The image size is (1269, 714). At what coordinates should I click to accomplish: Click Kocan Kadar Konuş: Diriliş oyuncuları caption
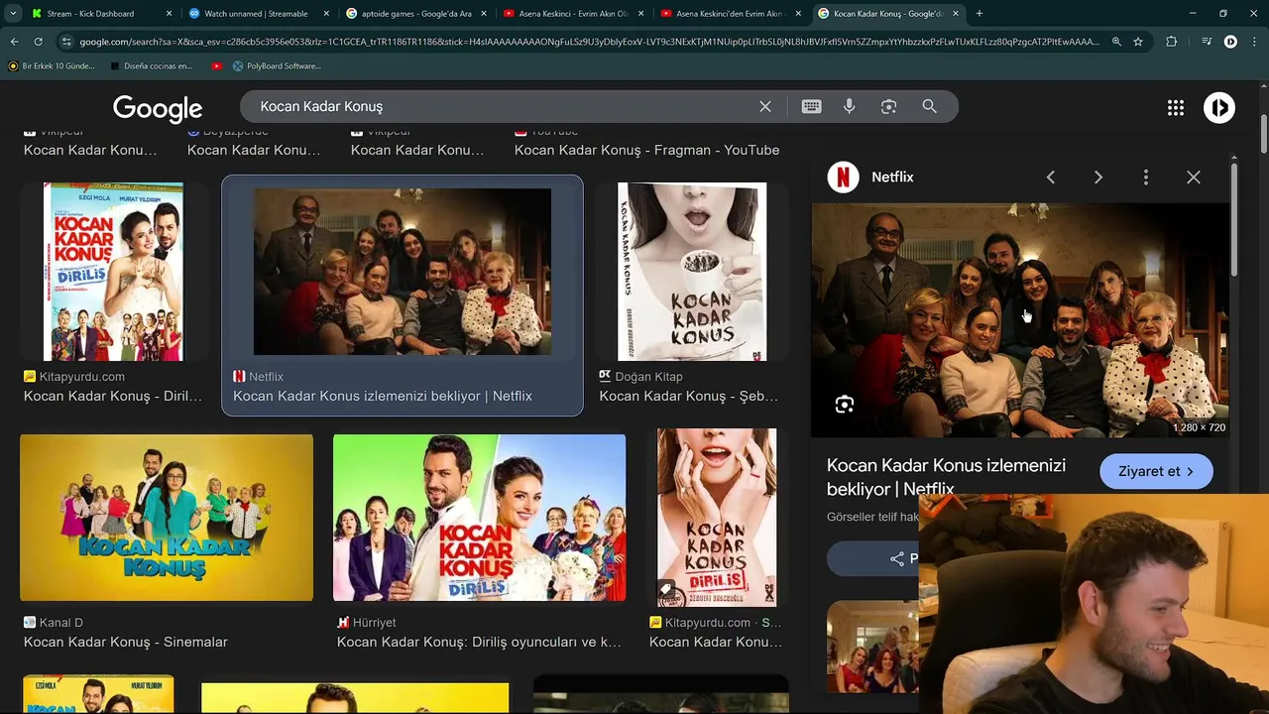(479, 642)
